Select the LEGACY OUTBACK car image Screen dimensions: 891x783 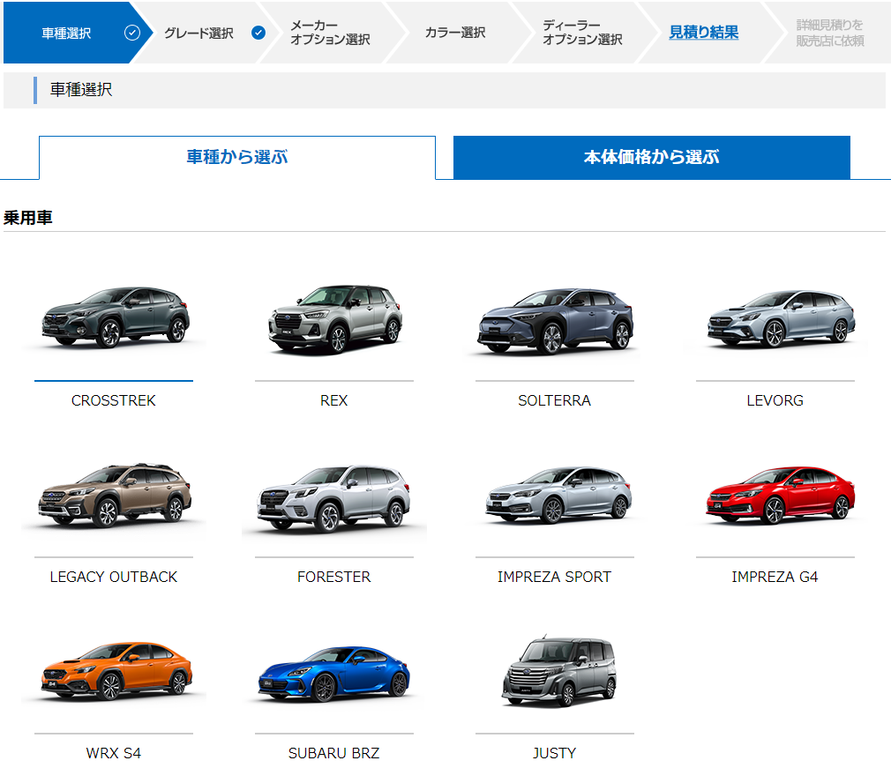pos(115,496)
